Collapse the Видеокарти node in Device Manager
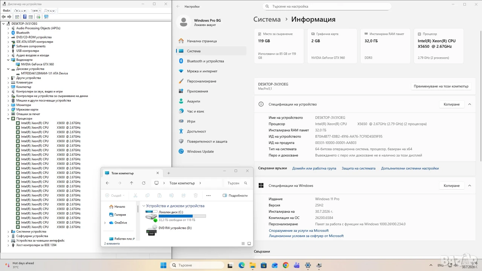The width and height of the screenshot is (482, 271). click(x=8, y=60)
